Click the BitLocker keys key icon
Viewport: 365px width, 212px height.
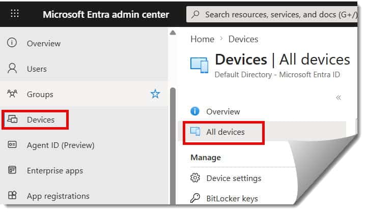pos(195,198)
